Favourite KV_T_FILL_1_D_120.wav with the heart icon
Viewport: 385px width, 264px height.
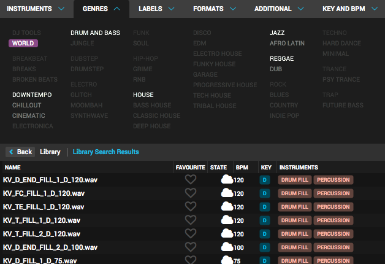191,220
